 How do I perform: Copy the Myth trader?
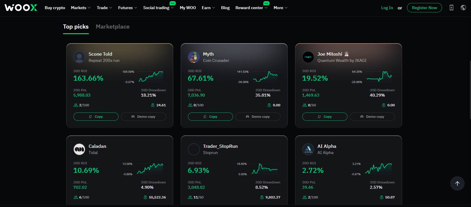point(210,117)
